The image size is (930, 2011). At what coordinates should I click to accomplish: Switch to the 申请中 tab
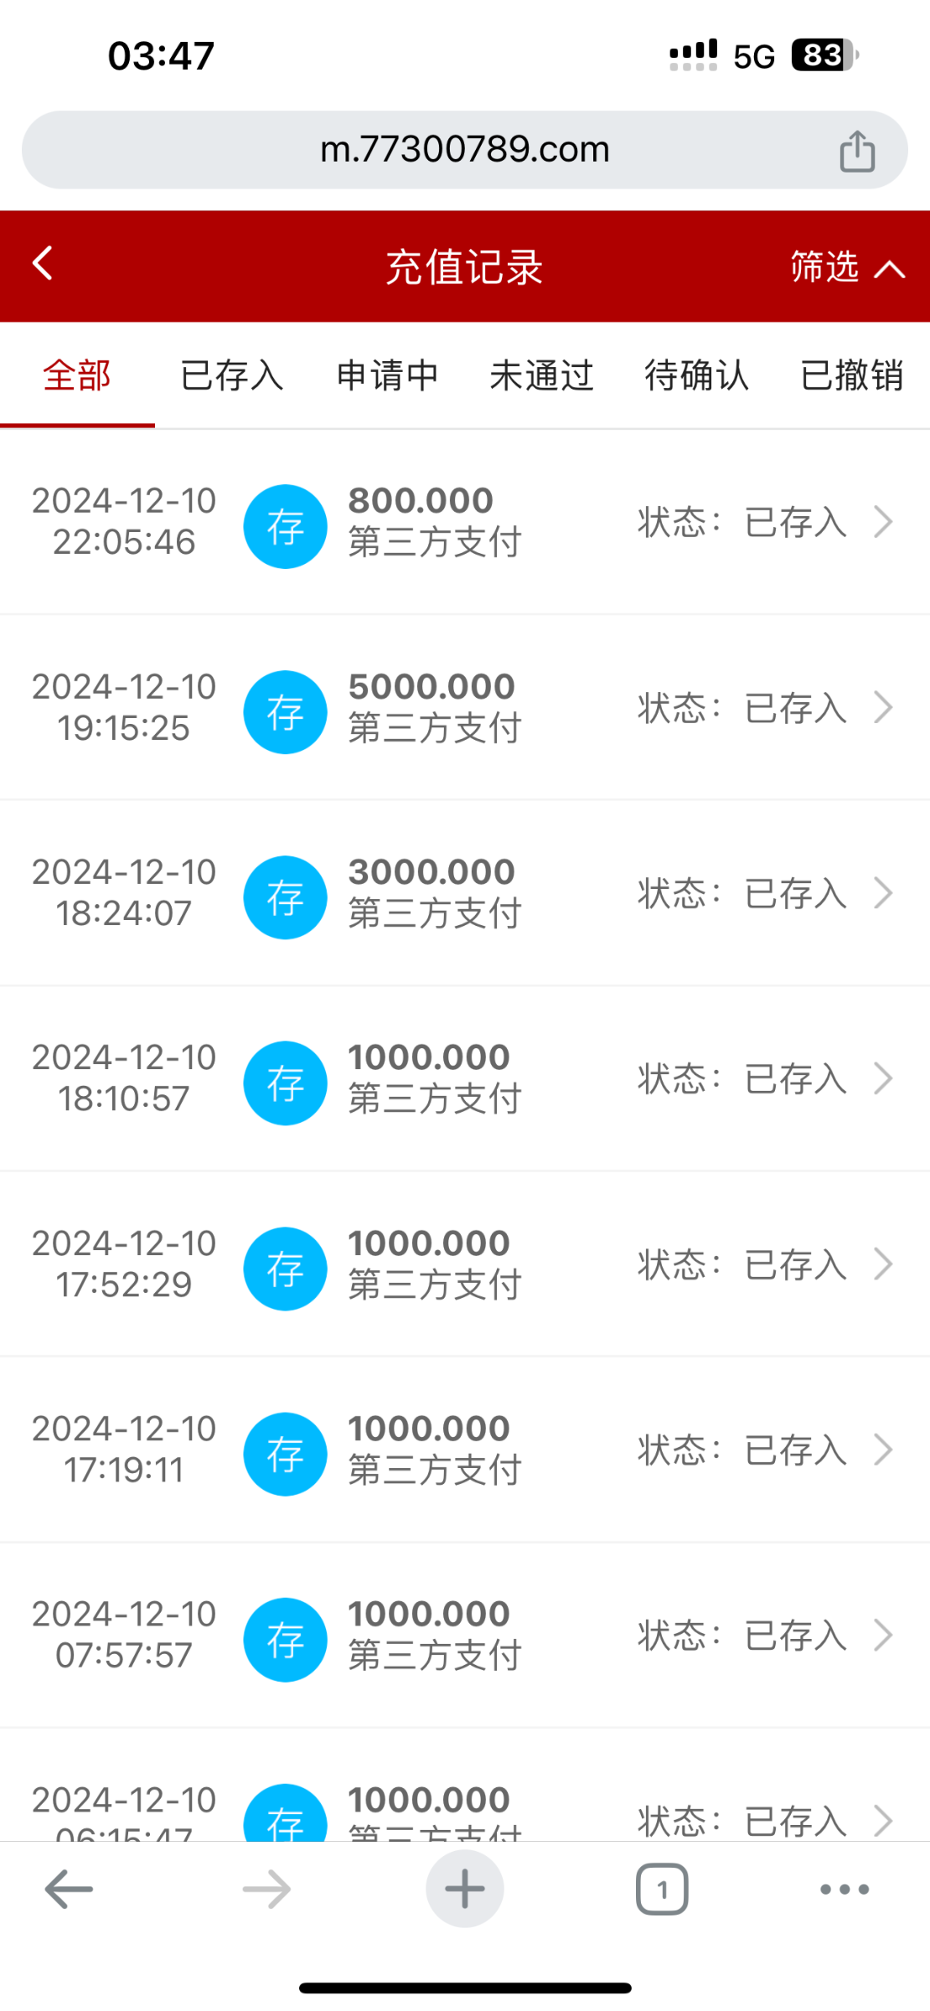[387, 375]
